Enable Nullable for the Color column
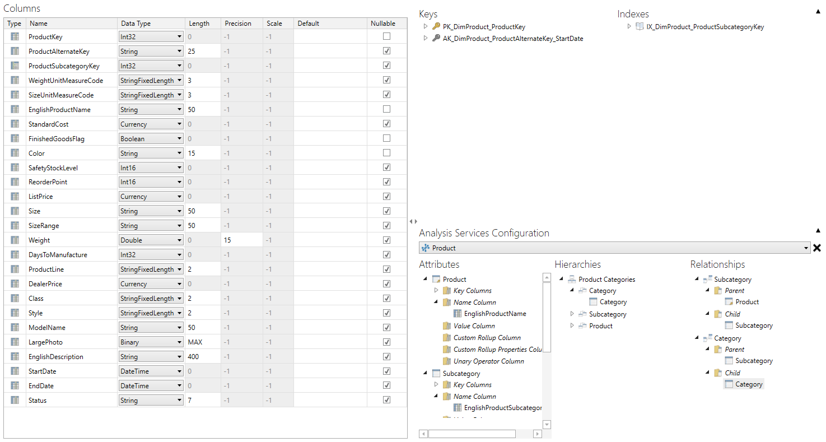 386,153
